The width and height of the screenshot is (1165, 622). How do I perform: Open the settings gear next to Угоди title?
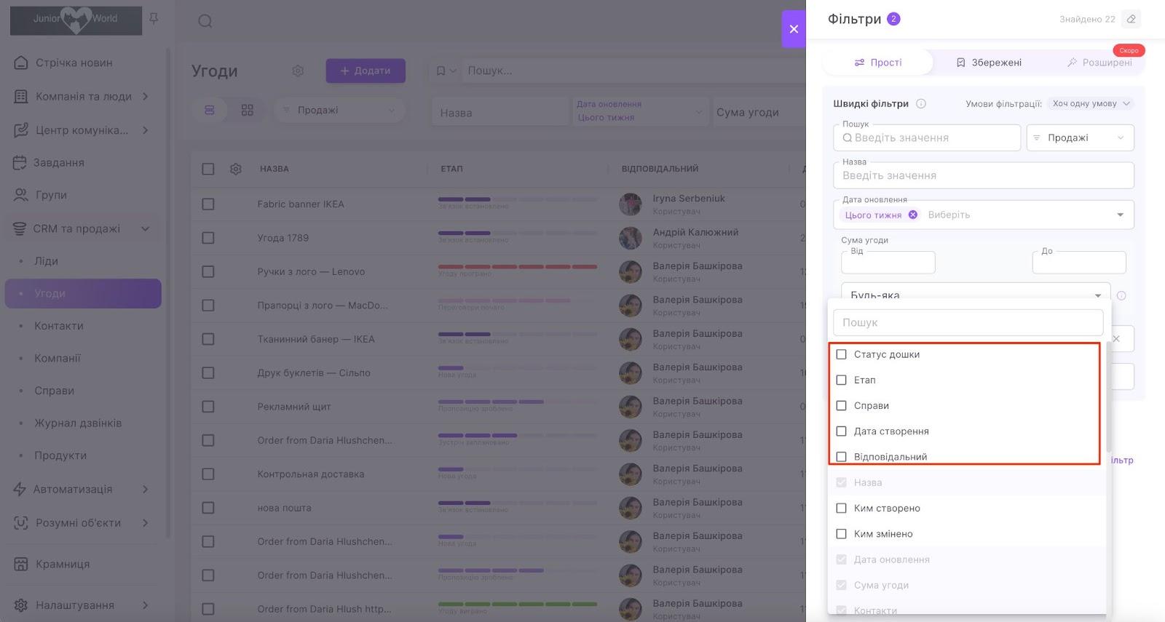298,71
